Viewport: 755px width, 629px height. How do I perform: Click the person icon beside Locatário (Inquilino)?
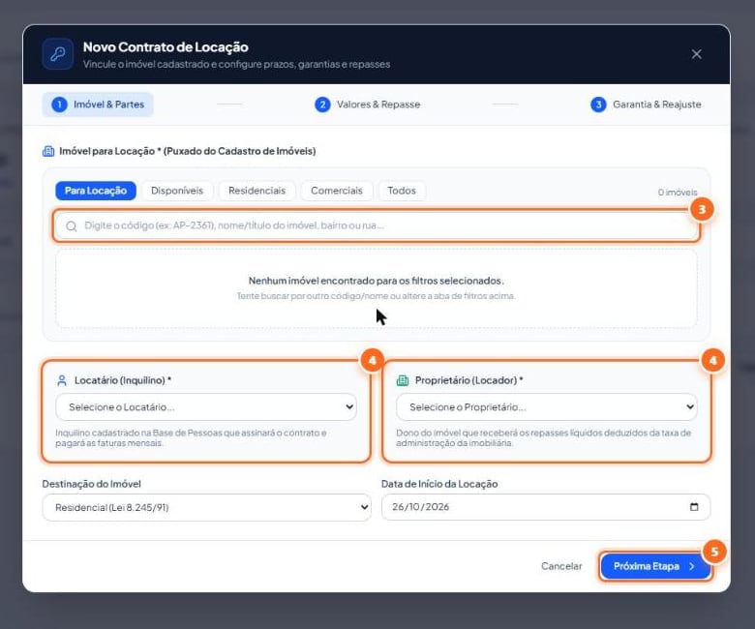pyautogui.click(x=62, y=380)
